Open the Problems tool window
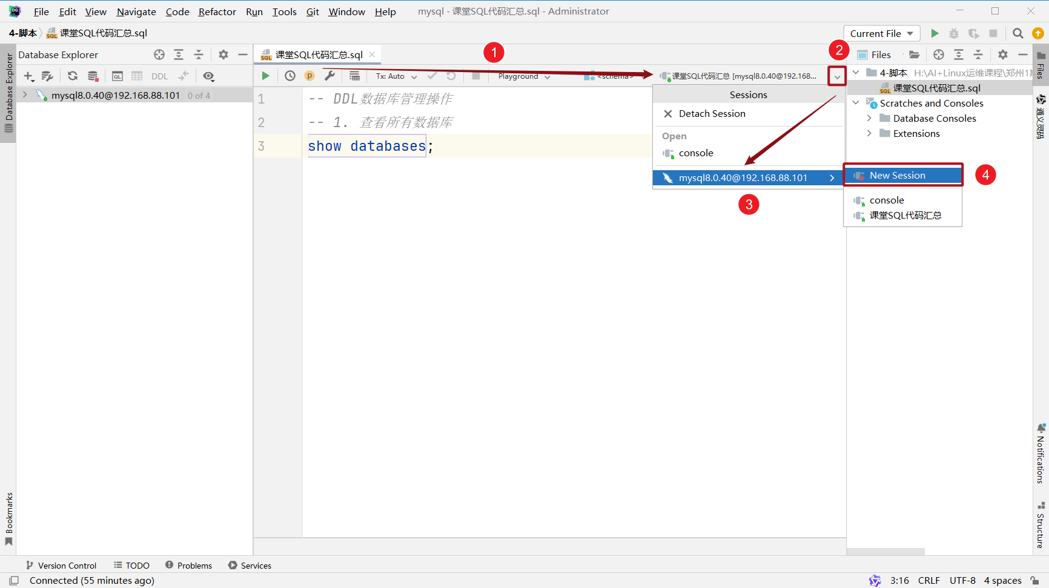 click(188, 566)
